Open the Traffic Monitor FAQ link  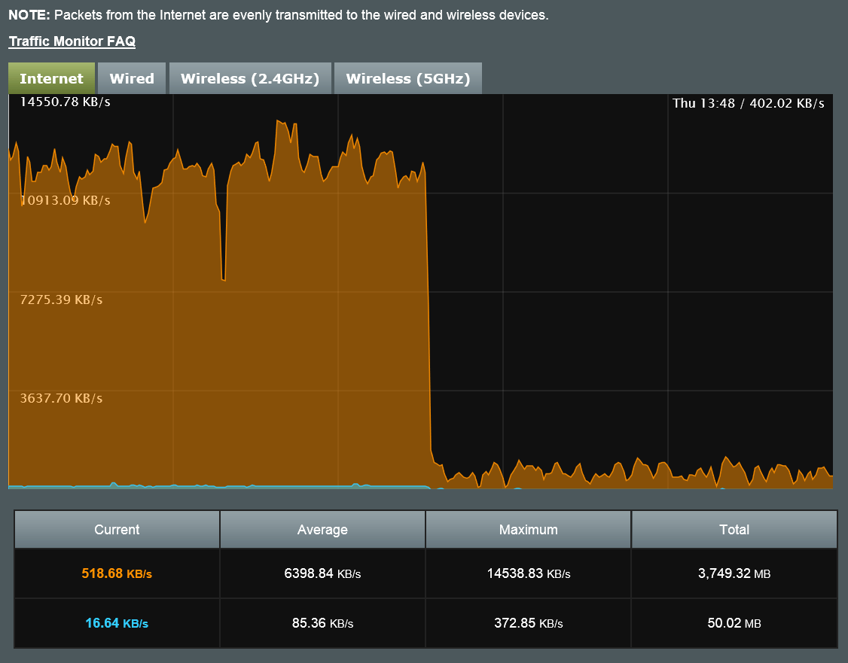[72, 41]
